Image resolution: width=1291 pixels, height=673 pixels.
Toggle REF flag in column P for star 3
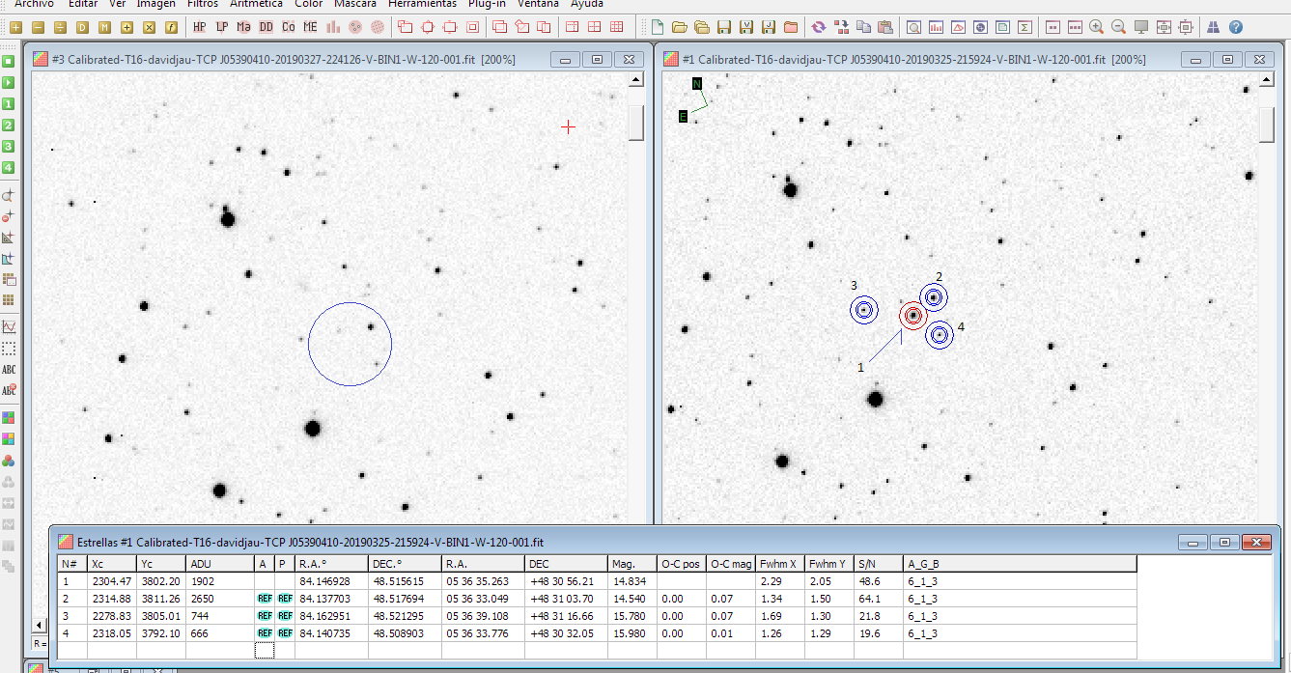click(x=285, y=616)
